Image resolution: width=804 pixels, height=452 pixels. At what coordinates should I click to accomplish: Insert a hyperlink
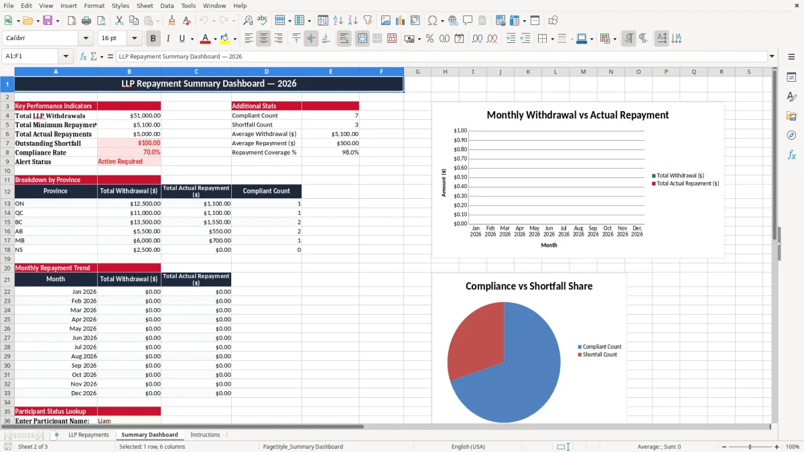pos(453,21)
